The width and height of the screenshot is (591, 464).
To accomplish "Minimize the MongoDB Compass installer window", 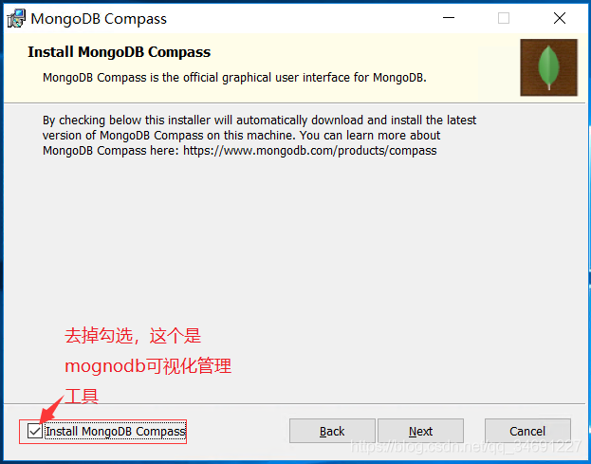I will (449, 18).
